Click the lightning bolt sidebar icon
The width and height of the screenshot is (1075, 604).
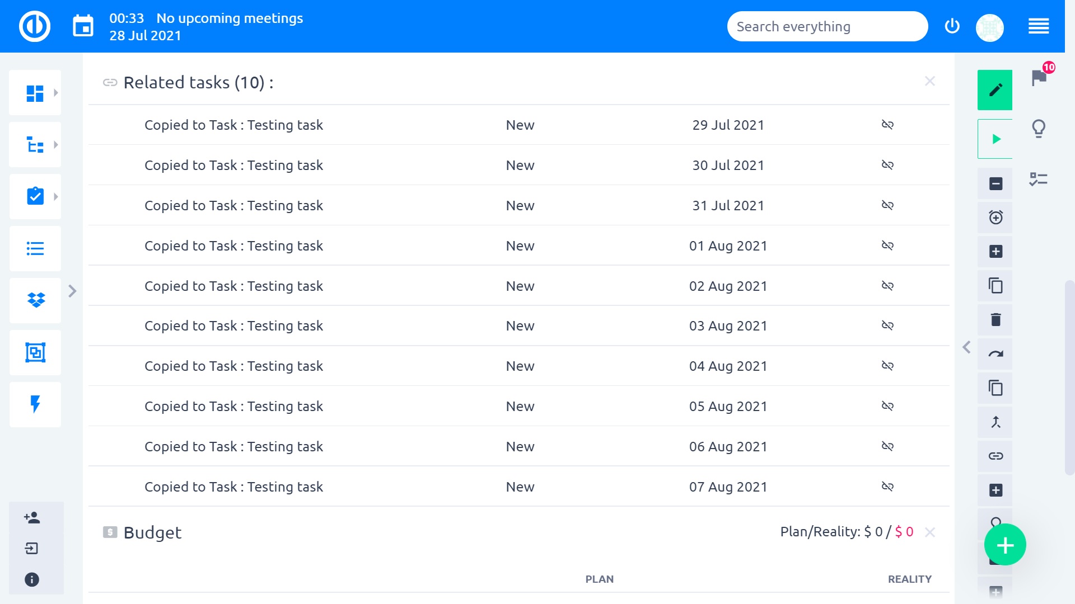pyautogui.click(x=35, y=404)
